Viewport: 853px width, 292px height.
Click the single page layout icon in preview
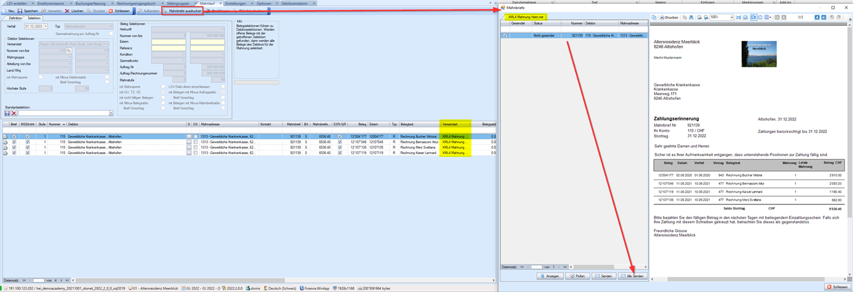(x=754, y=17)
